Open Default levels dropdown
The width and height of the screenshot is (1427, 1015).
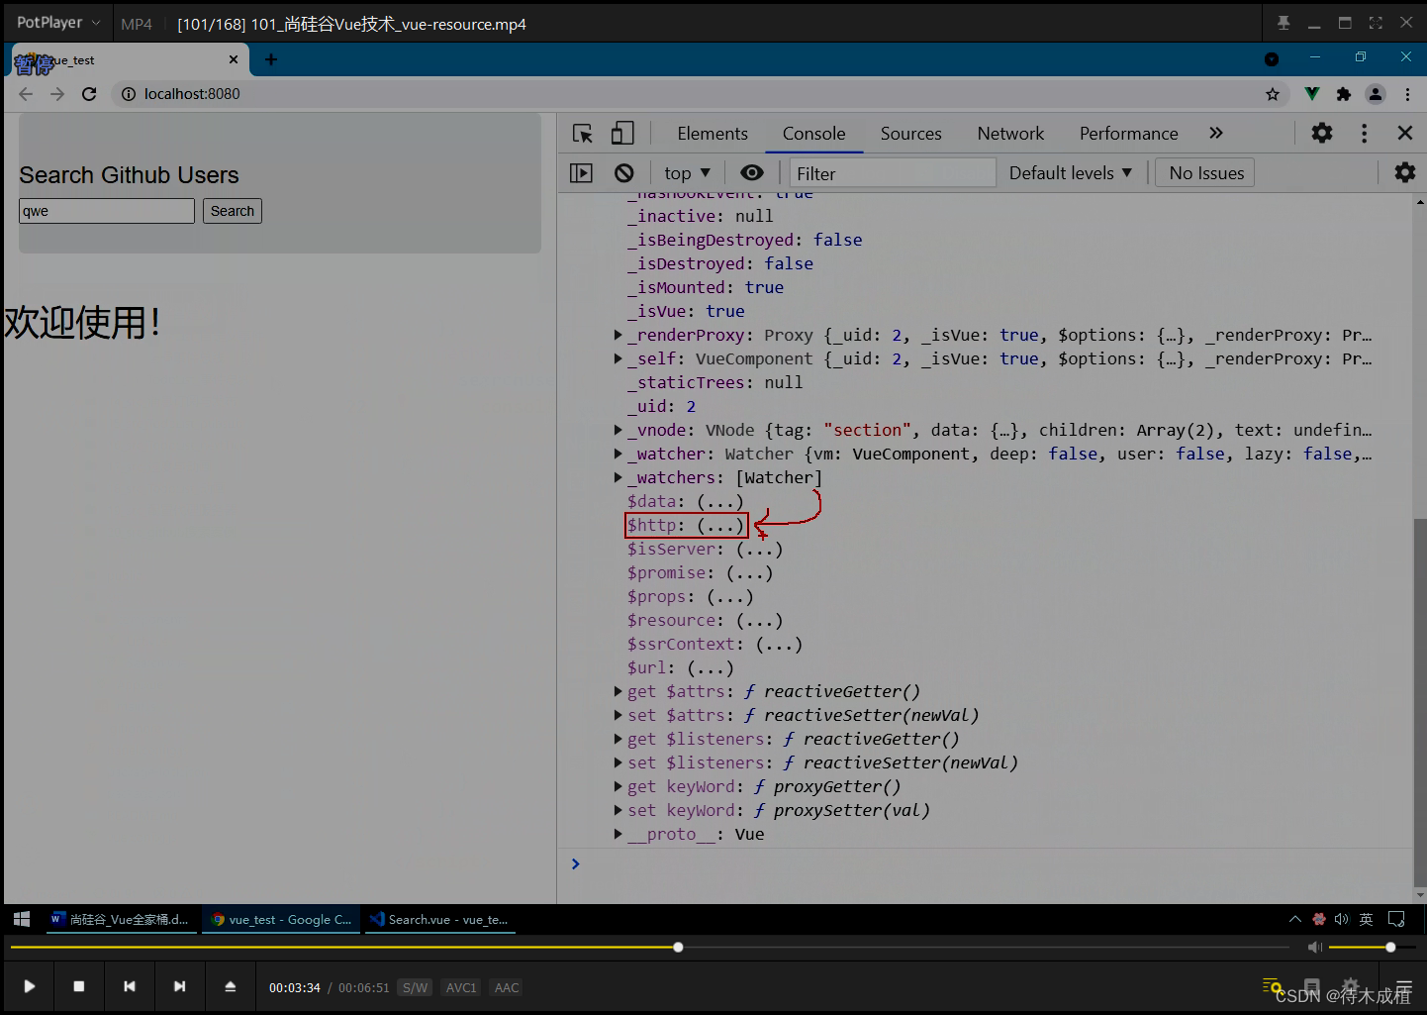(1071, 173)
